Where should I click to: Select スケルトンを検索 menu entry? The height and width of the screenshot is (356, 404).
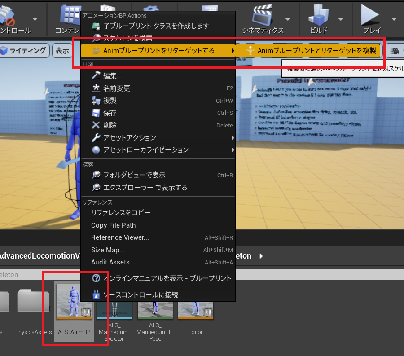(x=158, y=38)
